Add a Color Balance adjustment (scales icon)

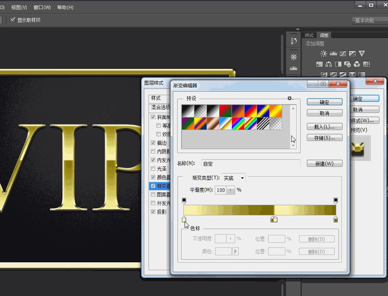tap(328, 64)
